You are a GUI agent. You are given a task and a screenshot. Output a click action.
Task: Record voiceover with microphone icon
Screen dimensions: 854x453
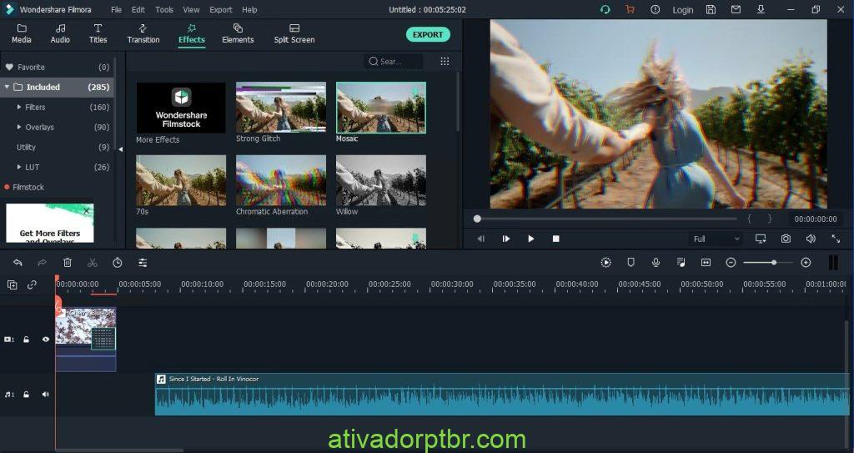tap(656, 263)
